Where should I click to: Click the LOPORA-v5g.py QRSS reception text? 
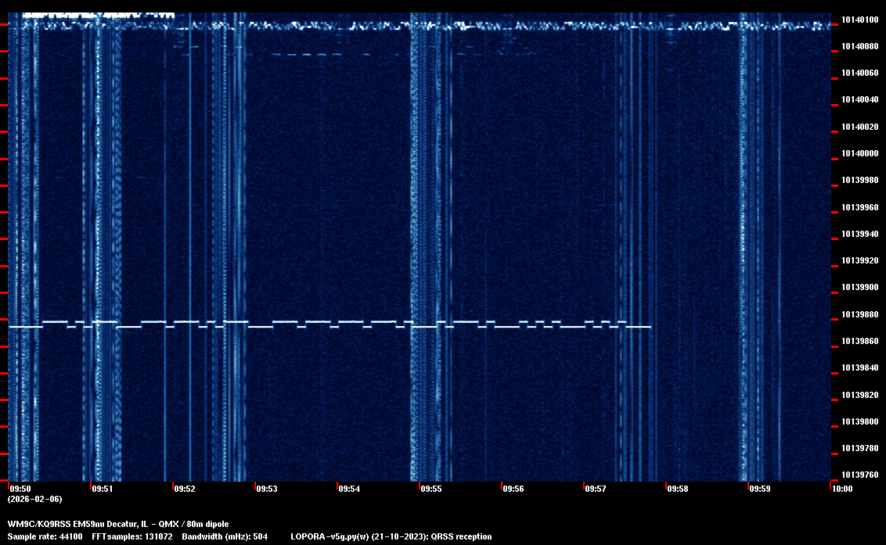click(x=391, y=536)
